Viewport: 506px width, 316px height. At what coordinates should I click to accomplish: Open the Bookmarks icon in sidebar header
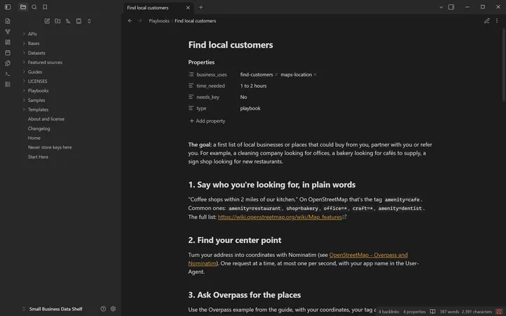pos(45,7)
